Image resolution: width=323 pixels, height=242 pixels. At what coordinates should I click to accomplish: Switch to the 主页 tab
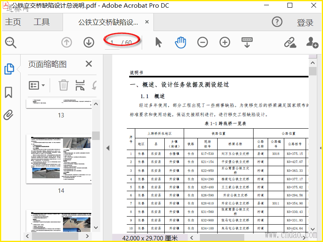(13, 22)
